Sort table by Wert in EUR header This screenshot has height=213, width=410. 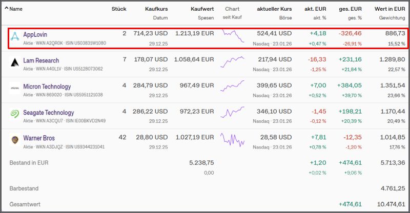pos(390,9)
